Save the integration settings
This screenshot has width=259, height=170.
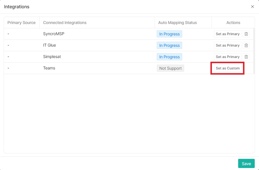[x=246, y=163]
